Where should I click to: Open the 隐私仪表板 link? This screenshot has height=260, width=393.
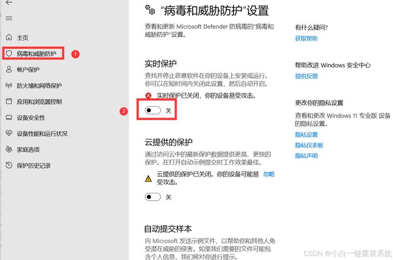[x=309, y=146]
